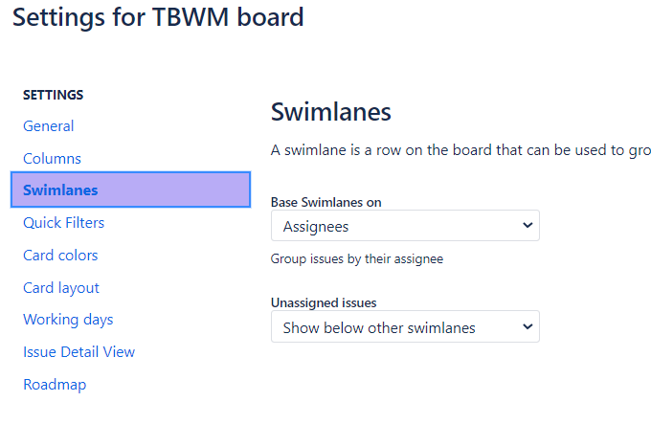
Task: Go to Columns settings
Action: click(52, 159)
